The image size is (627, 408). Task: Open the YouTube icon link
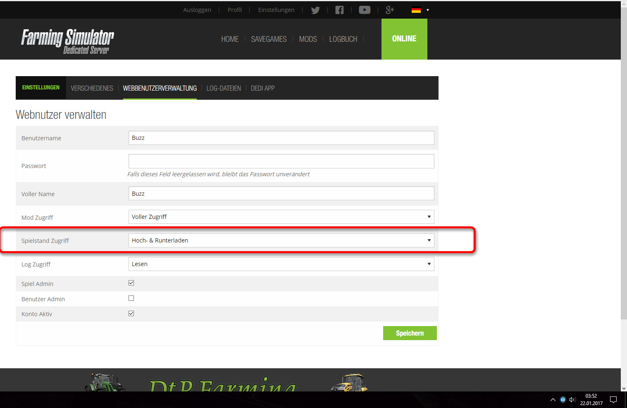pos(364,10)
